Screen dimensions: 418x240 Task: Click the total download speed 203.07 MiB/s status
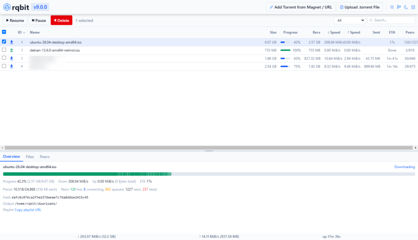96,237
